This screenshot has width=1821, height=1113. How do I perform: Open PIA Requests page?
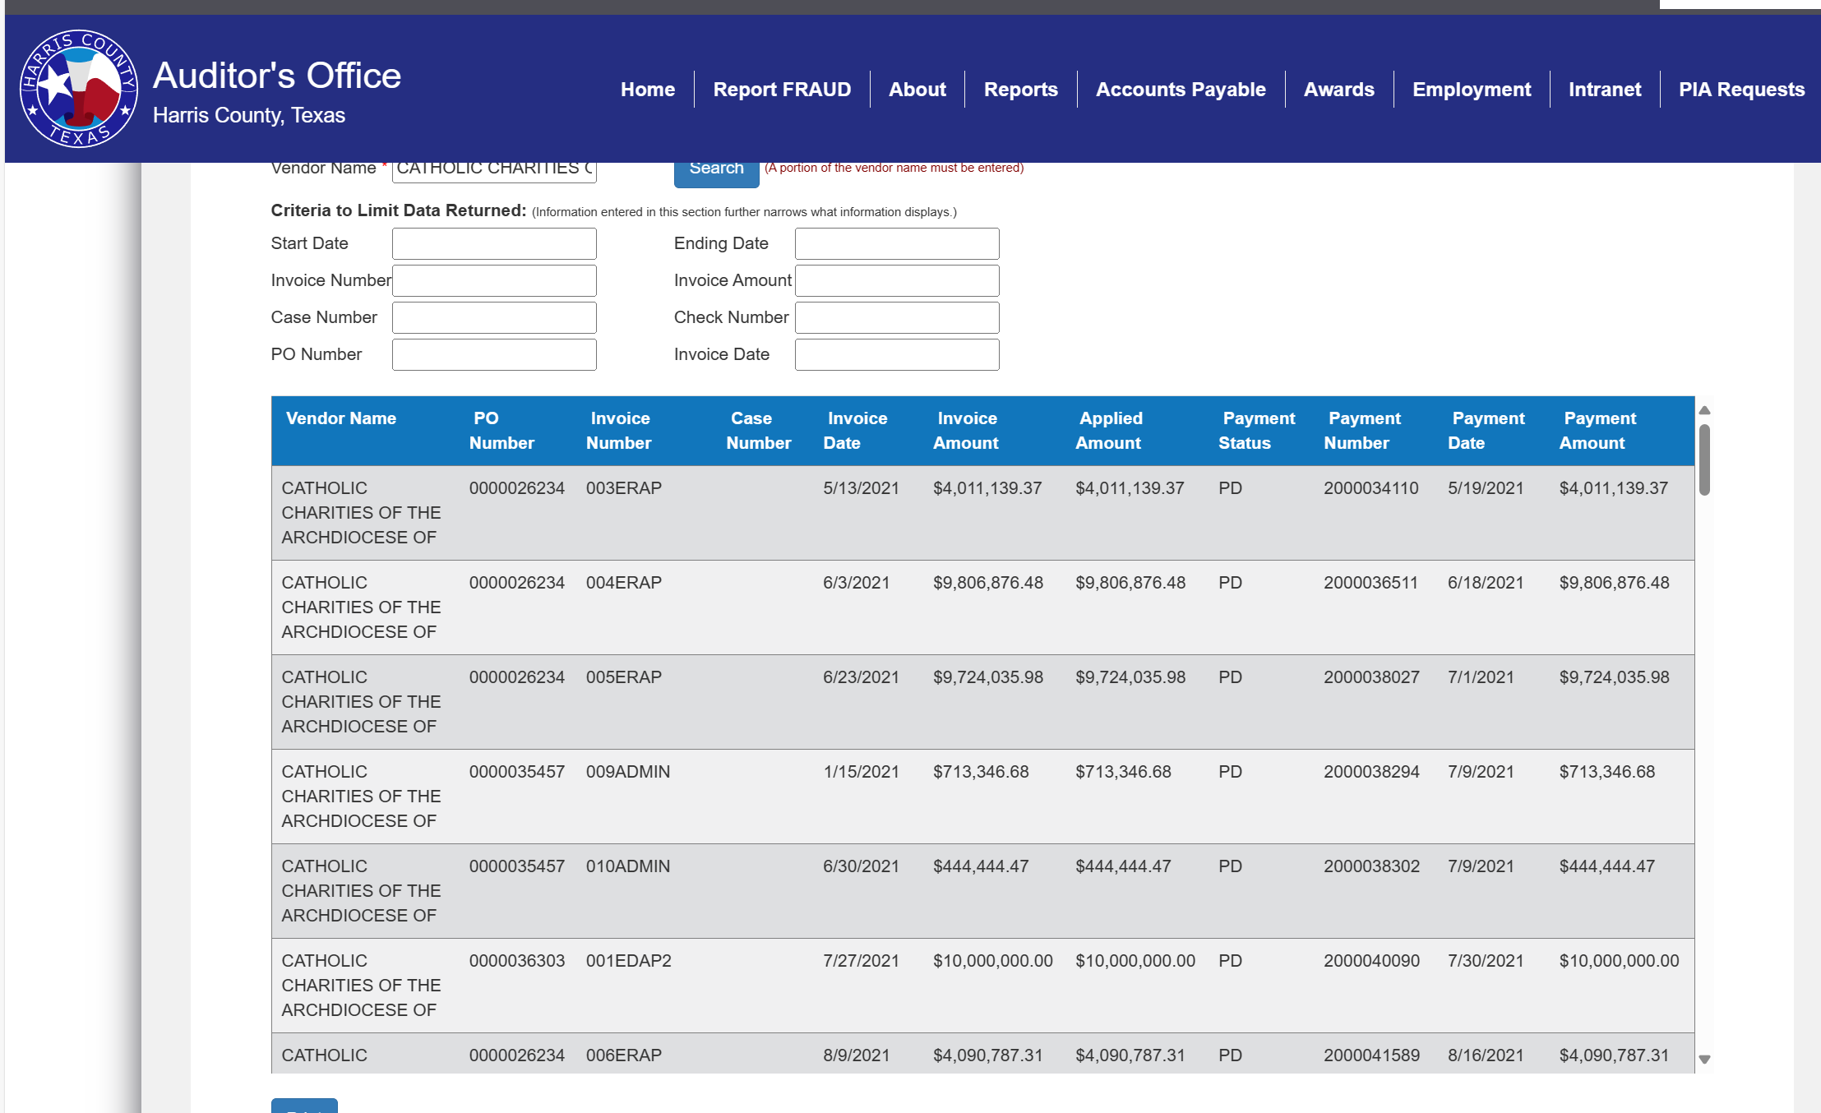(x=1741, y=89)
